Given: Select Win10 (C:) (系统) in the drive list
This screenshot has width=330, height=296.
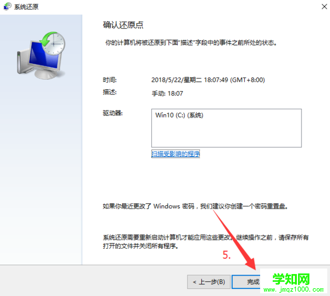Looking at the screenshot, I should (179, 115).
